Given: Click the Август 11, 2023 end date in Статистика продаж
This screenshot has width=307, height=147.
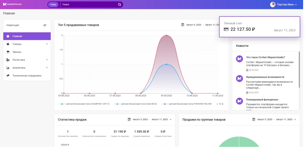Looking at the screenshot, I should pyautogui.click(x=160, y=120).
